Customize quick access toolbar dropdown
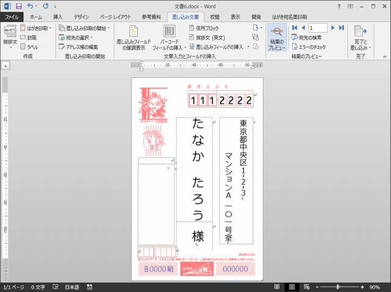This screenshot has width=391, height=292. (x=55, y=6)
